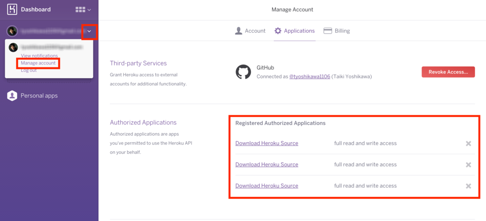Click the blurred email in sidebar header
The image size is (486, 221).
(51, 31)
